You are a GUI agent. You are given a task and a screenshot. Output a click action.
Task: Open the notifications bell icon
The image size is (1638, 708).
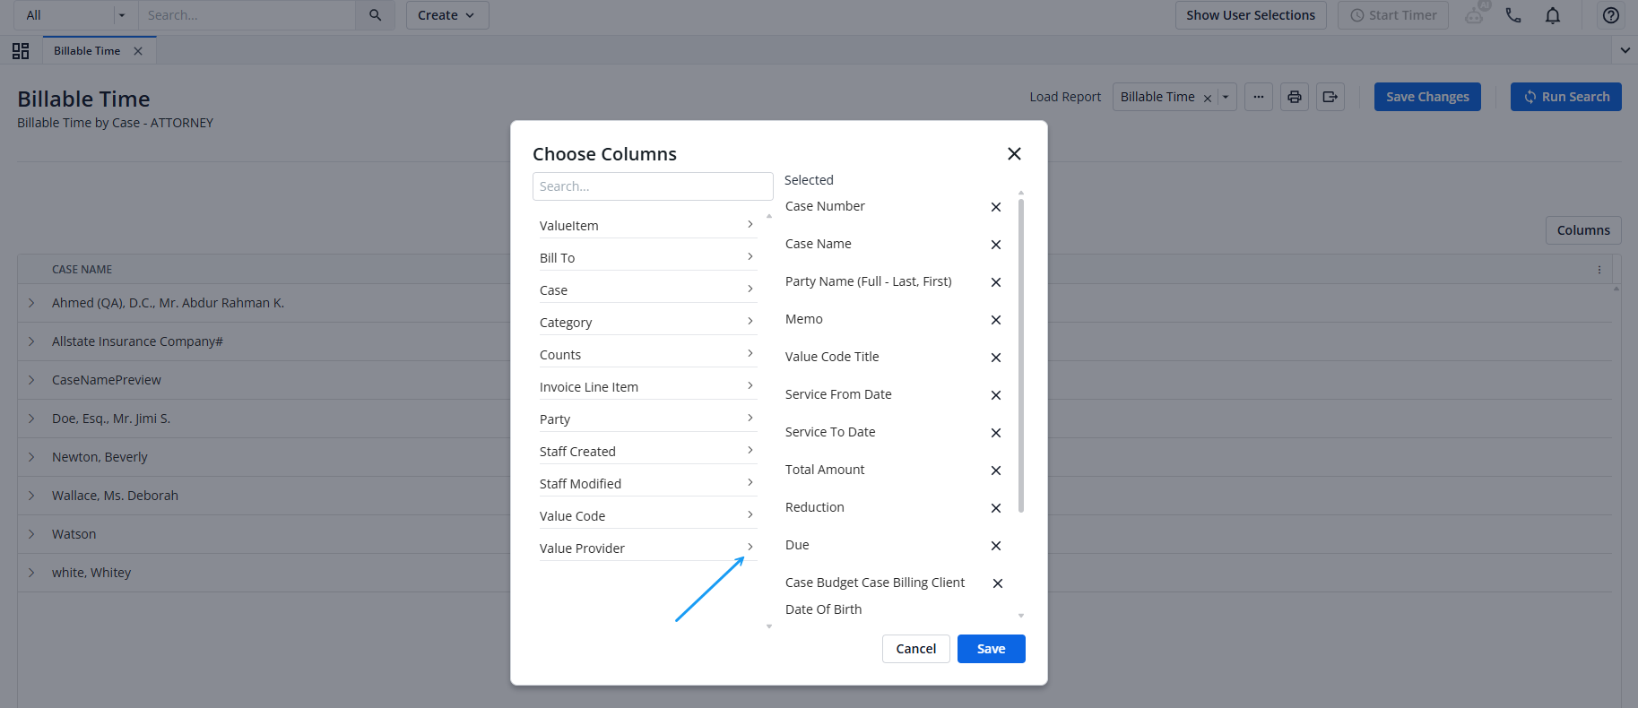coord(1553,15)
